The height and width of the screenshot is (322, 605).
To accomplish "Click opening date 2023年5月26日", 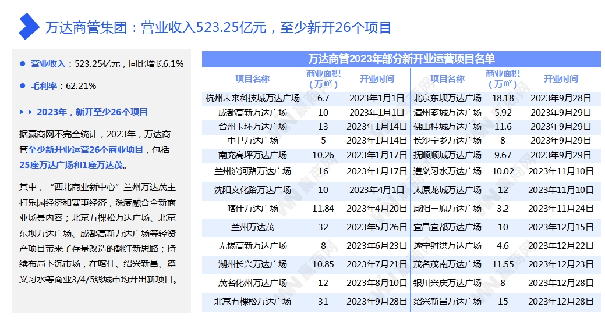I will (377, 227).
